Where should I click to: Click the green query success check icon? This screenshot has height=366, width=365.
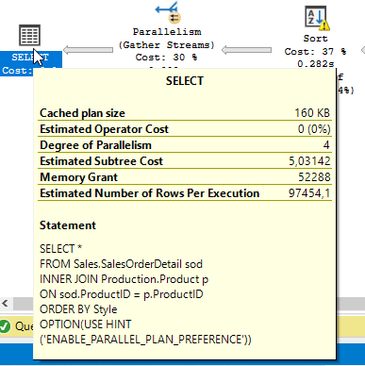click(x=5, y=326)
